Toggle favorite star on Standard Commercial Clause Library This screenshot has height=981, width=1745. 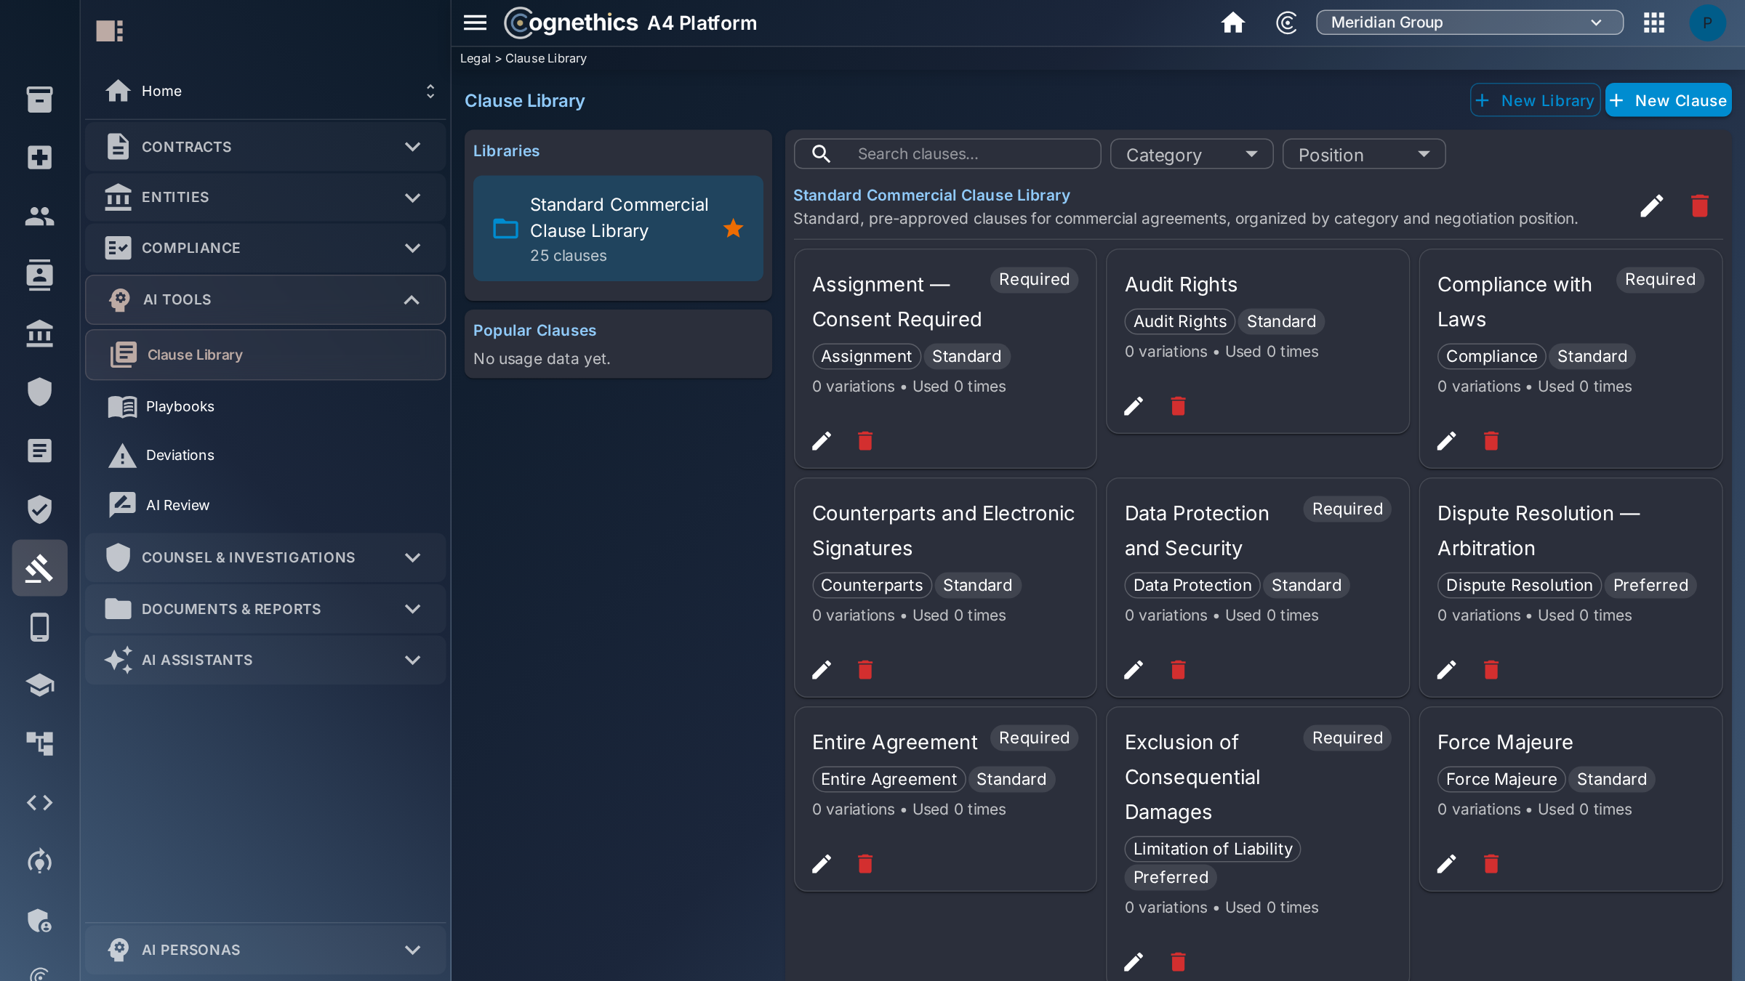tap(733, 229)
